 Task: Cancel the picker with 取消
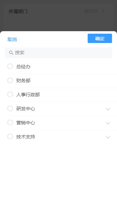(12, 39)
